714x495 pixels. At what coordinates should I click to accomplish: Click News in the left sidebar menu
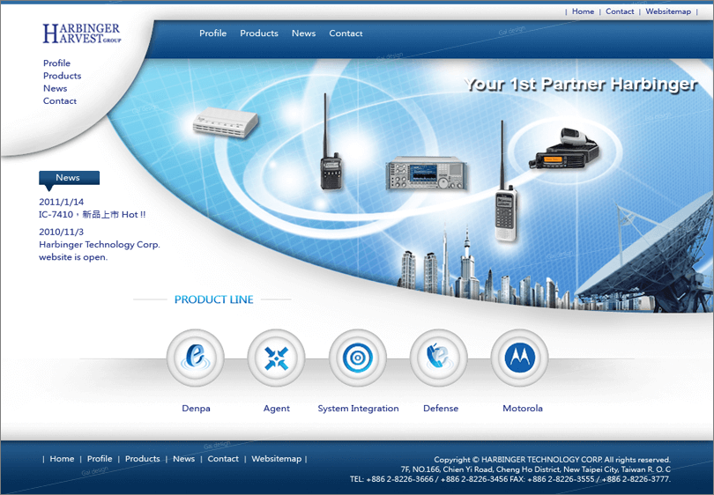click(x=56, y=88)
